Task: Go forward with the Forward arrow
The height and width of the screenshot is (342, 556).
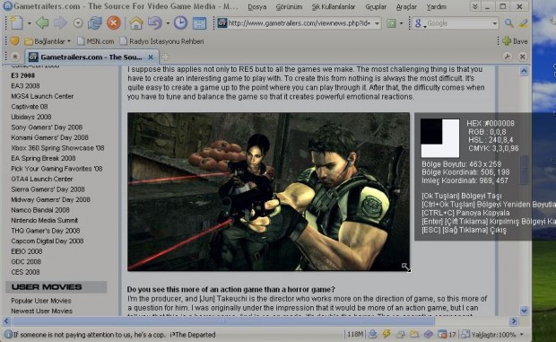Action: tap(60, 23)
